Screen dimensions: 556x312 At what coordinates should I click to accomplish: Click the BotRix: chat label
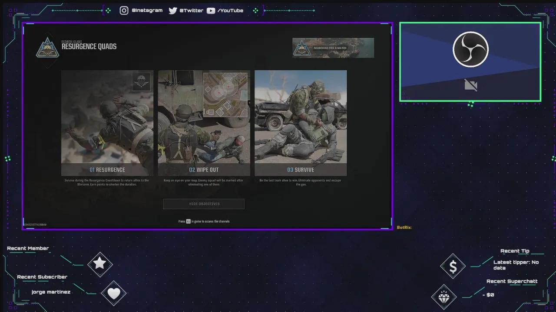pos(404,227)
